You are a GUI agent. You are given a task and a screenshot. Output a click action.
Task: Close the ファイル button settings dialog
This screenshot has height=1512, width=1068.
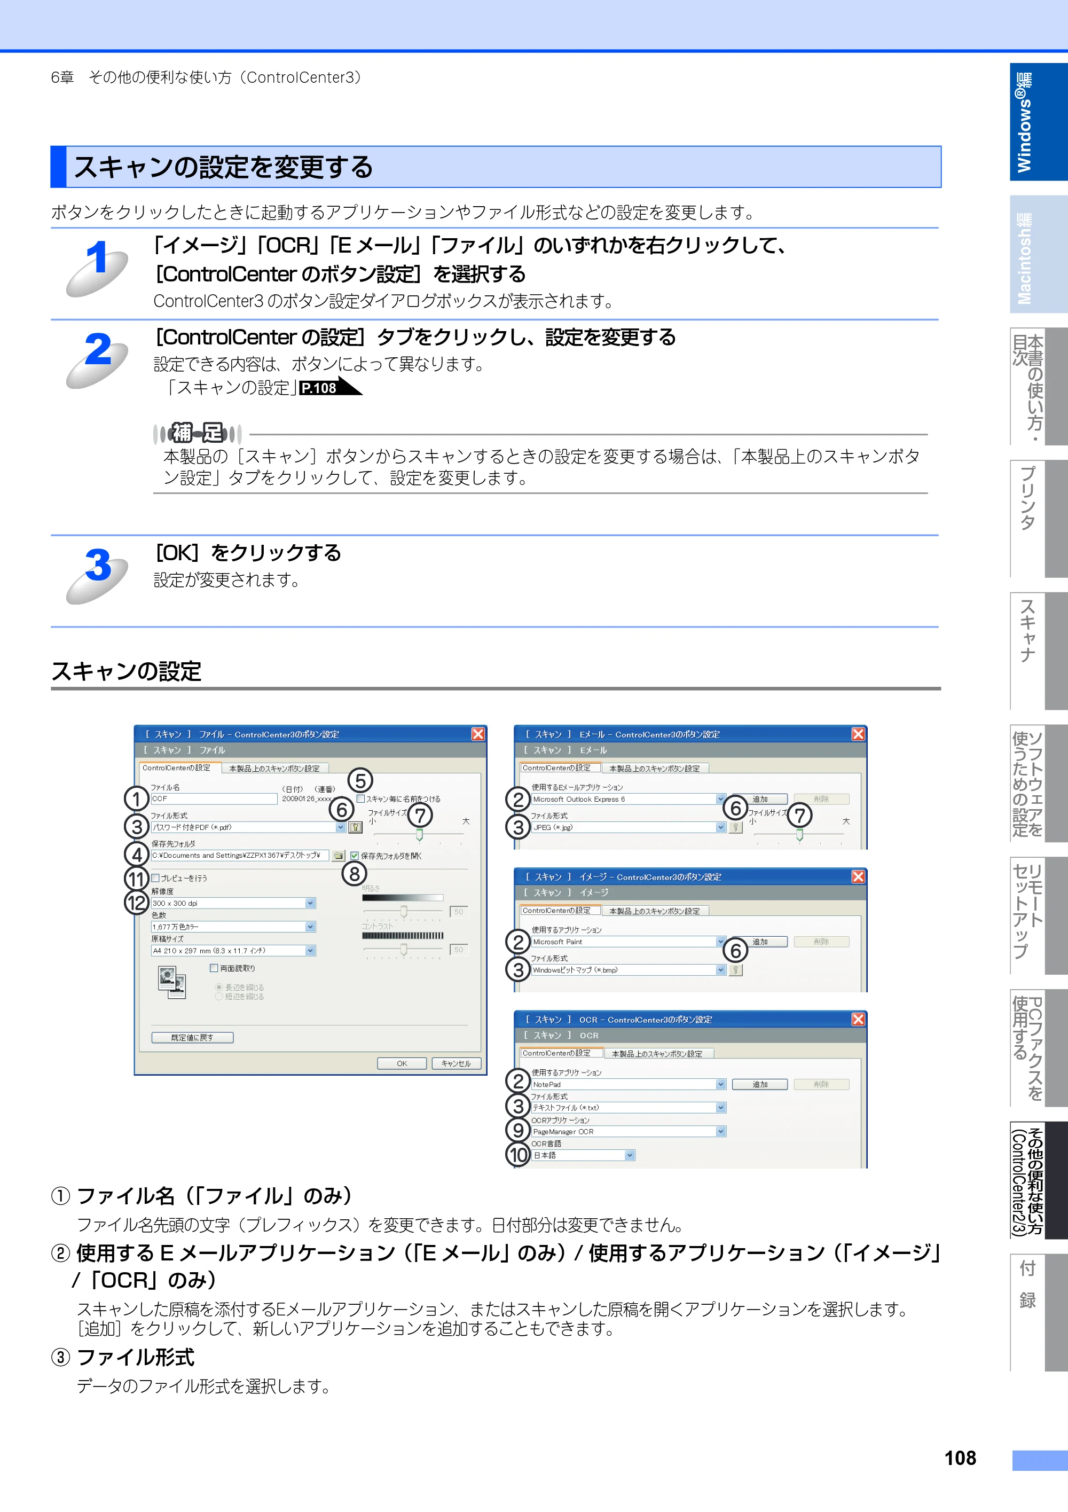[x=478, y=734]
